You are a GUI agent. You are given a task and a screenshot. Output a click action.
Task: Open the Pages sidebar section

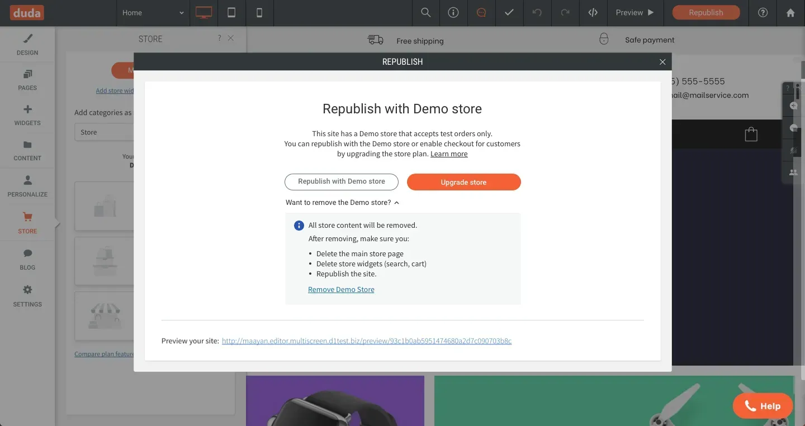[x=27, y=80]
